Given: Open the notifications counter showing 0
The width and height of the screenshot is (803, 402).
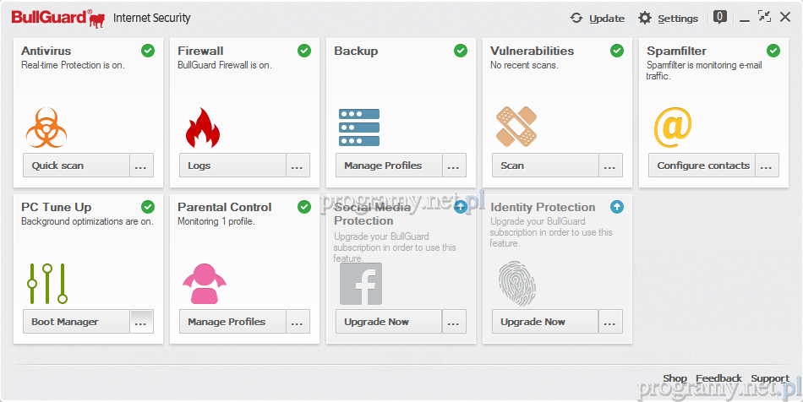Looking at the screenshot, I should (720, 16).
